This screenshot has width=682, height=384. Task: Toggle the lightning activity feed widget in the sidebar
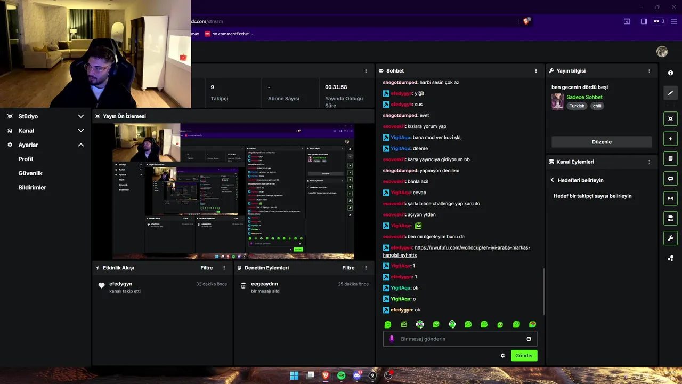pyautogui.click(x=670, y=139)
